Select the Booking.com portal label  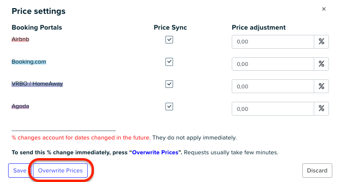pos(29,62)
